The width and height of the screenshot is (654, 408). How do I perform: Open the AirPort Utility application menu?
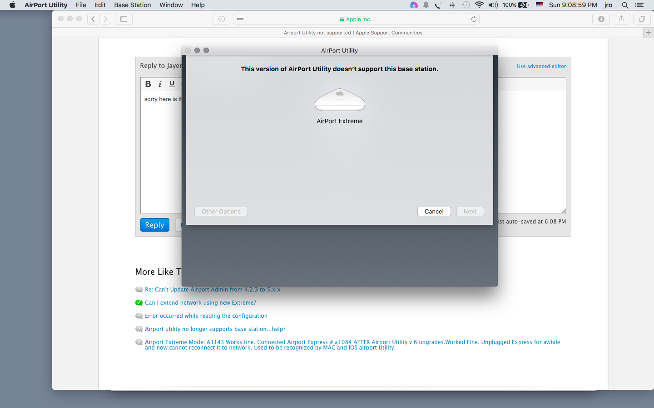pyautogui.click(x=46, y=5)
